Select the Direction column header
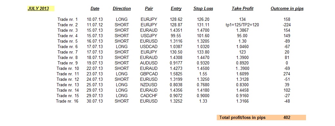 [x=122, y=9]
